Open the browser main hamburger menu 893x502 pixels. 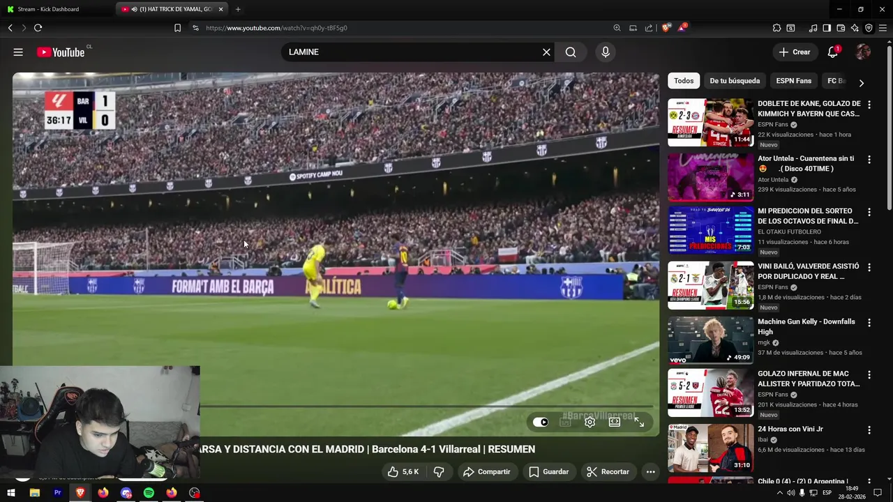point(883,28)
